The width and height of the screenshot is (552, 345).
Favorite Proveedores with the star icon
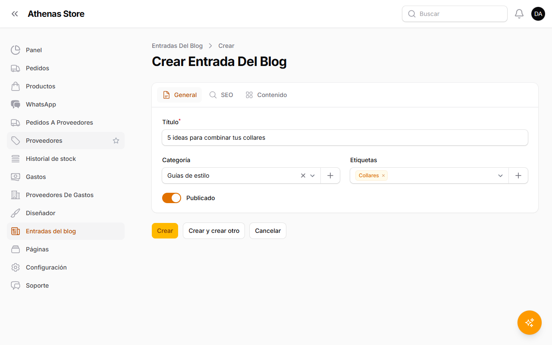pos(116,141)
